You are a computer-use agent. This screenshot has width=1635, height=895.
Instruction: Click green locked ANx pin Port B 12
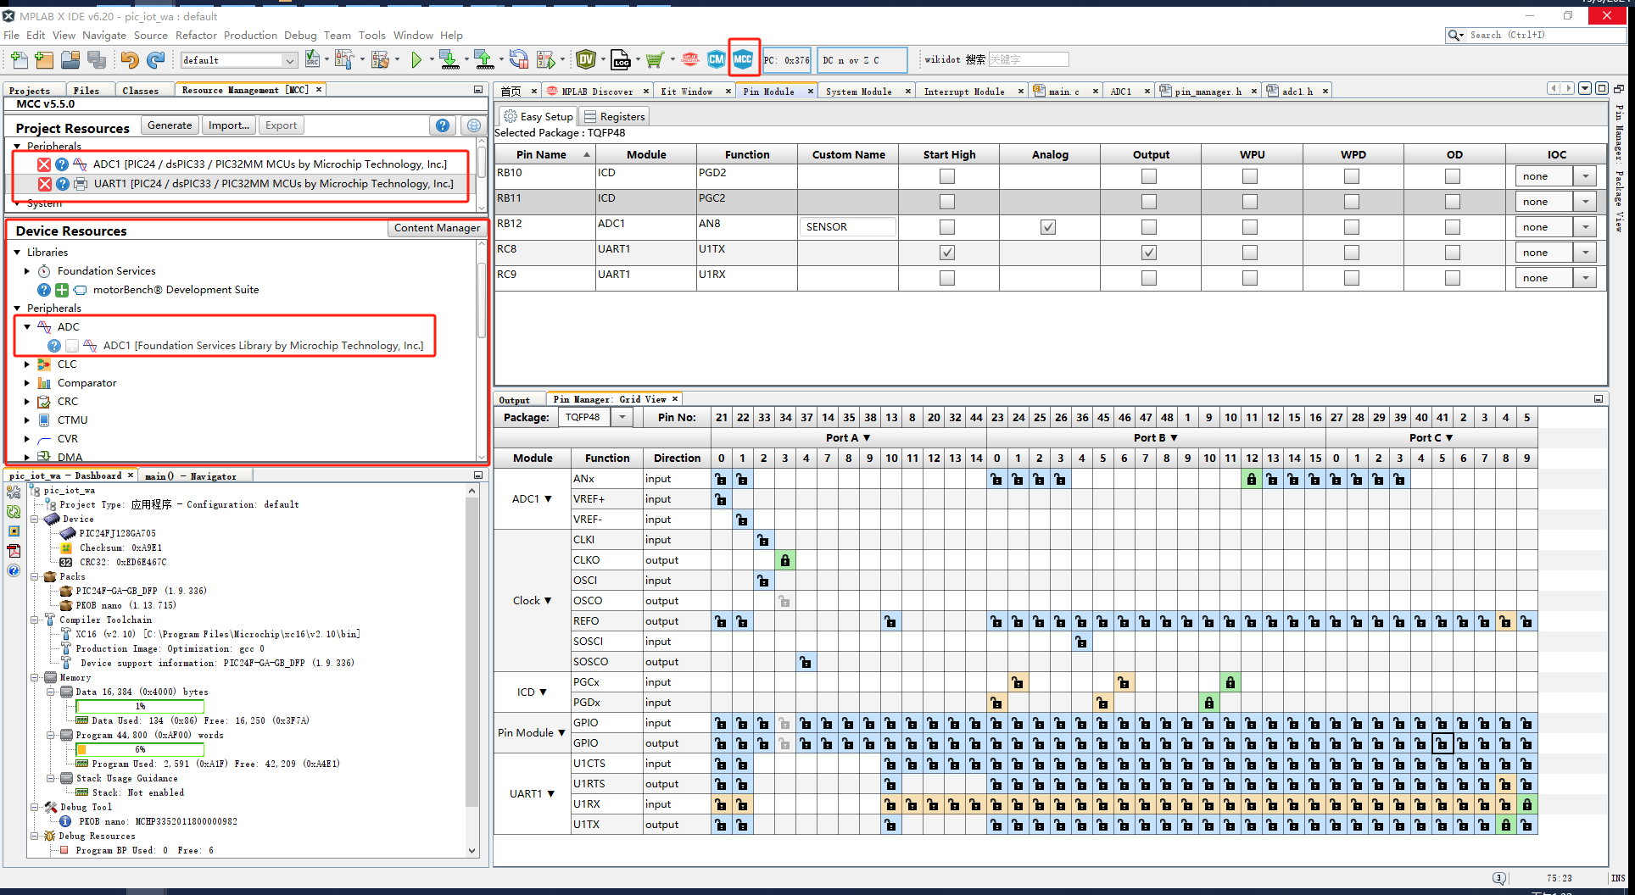click(1252, 480)
